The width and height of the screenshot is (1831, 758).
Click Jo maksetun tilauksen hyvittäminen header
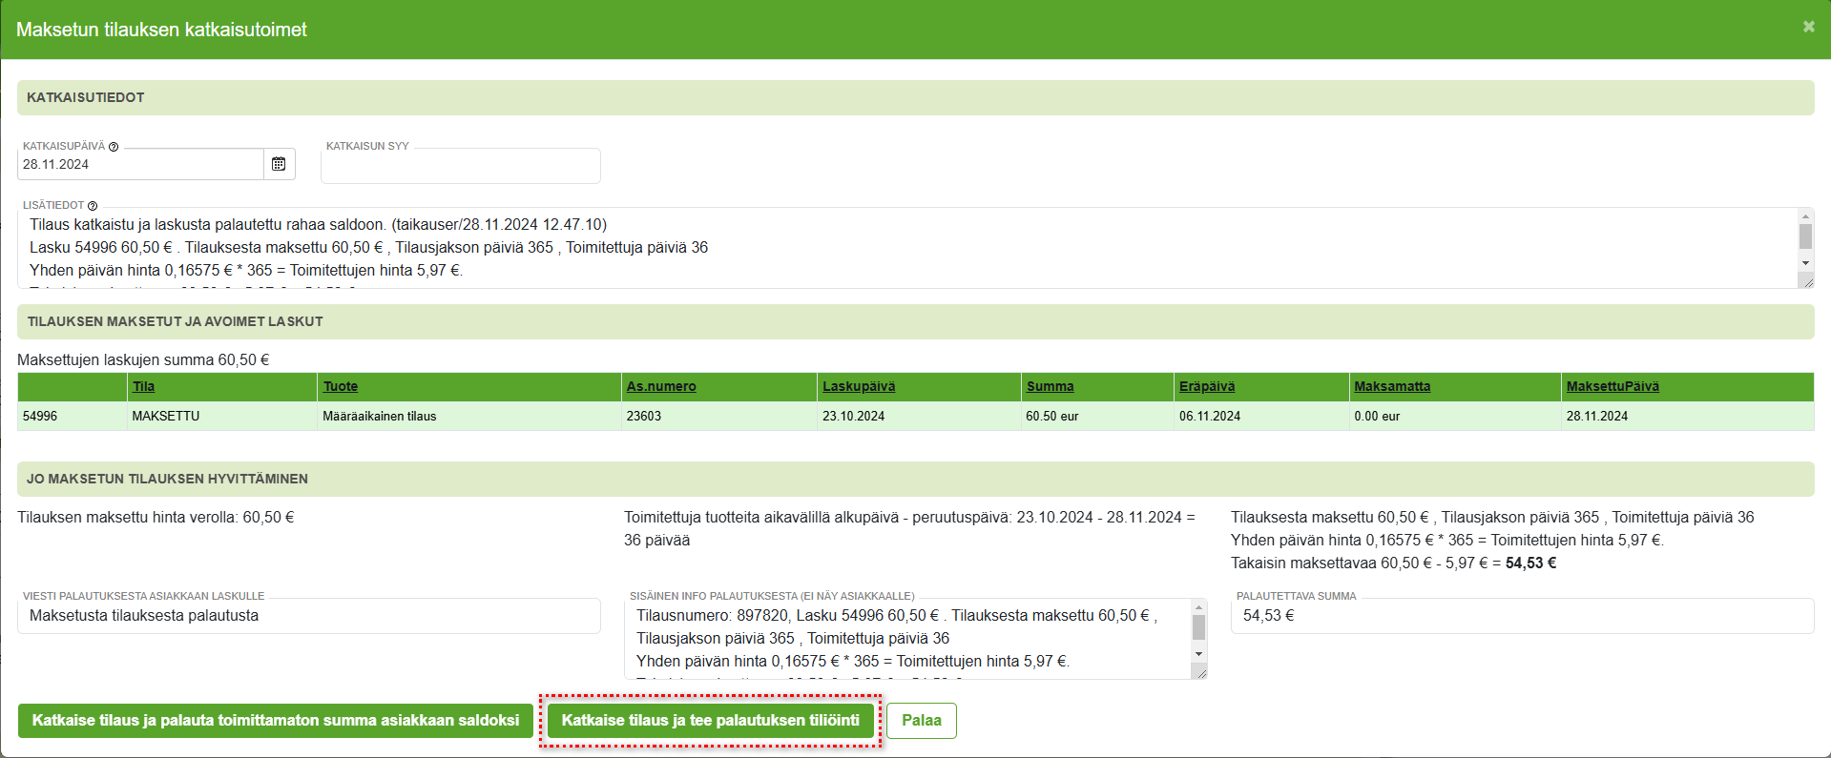(916, 479)
